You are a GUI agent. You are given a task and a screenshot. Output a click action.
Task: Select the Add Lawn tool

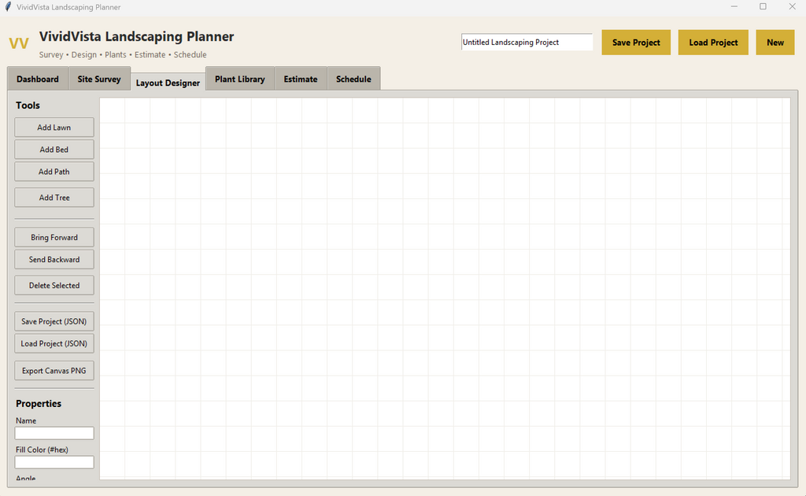click(54, 127)
